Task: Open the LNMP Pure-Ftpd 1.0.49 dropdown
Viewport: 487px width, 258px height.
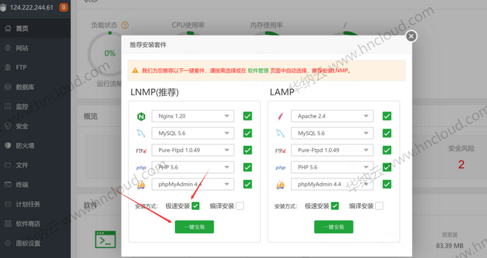Action: pyautogui.click(x=193, y=150)
